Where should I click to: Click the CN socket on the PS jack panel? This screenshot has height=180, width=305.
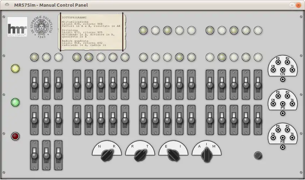273,104
